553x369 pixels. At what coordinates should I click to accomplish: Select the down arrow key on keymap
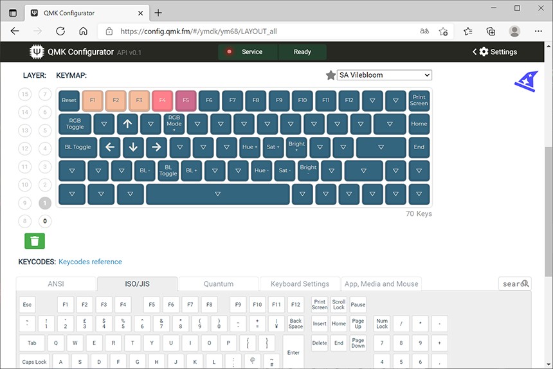tap(133, 147)
